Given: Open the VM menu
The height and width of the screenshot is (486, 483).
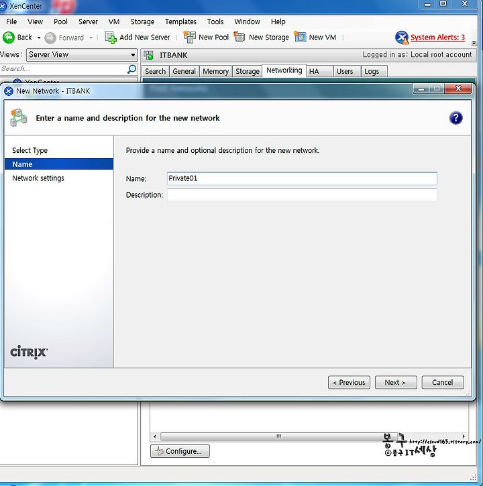Looking at the screenshot, I should pos(114,21).
